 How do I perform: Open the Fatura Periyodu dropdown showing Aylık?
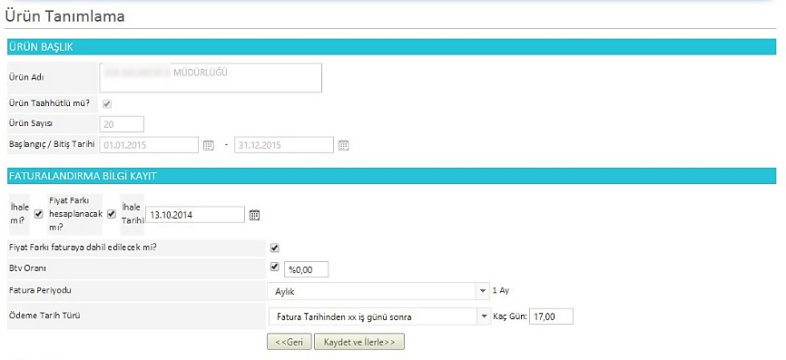(x=378, y=291)
